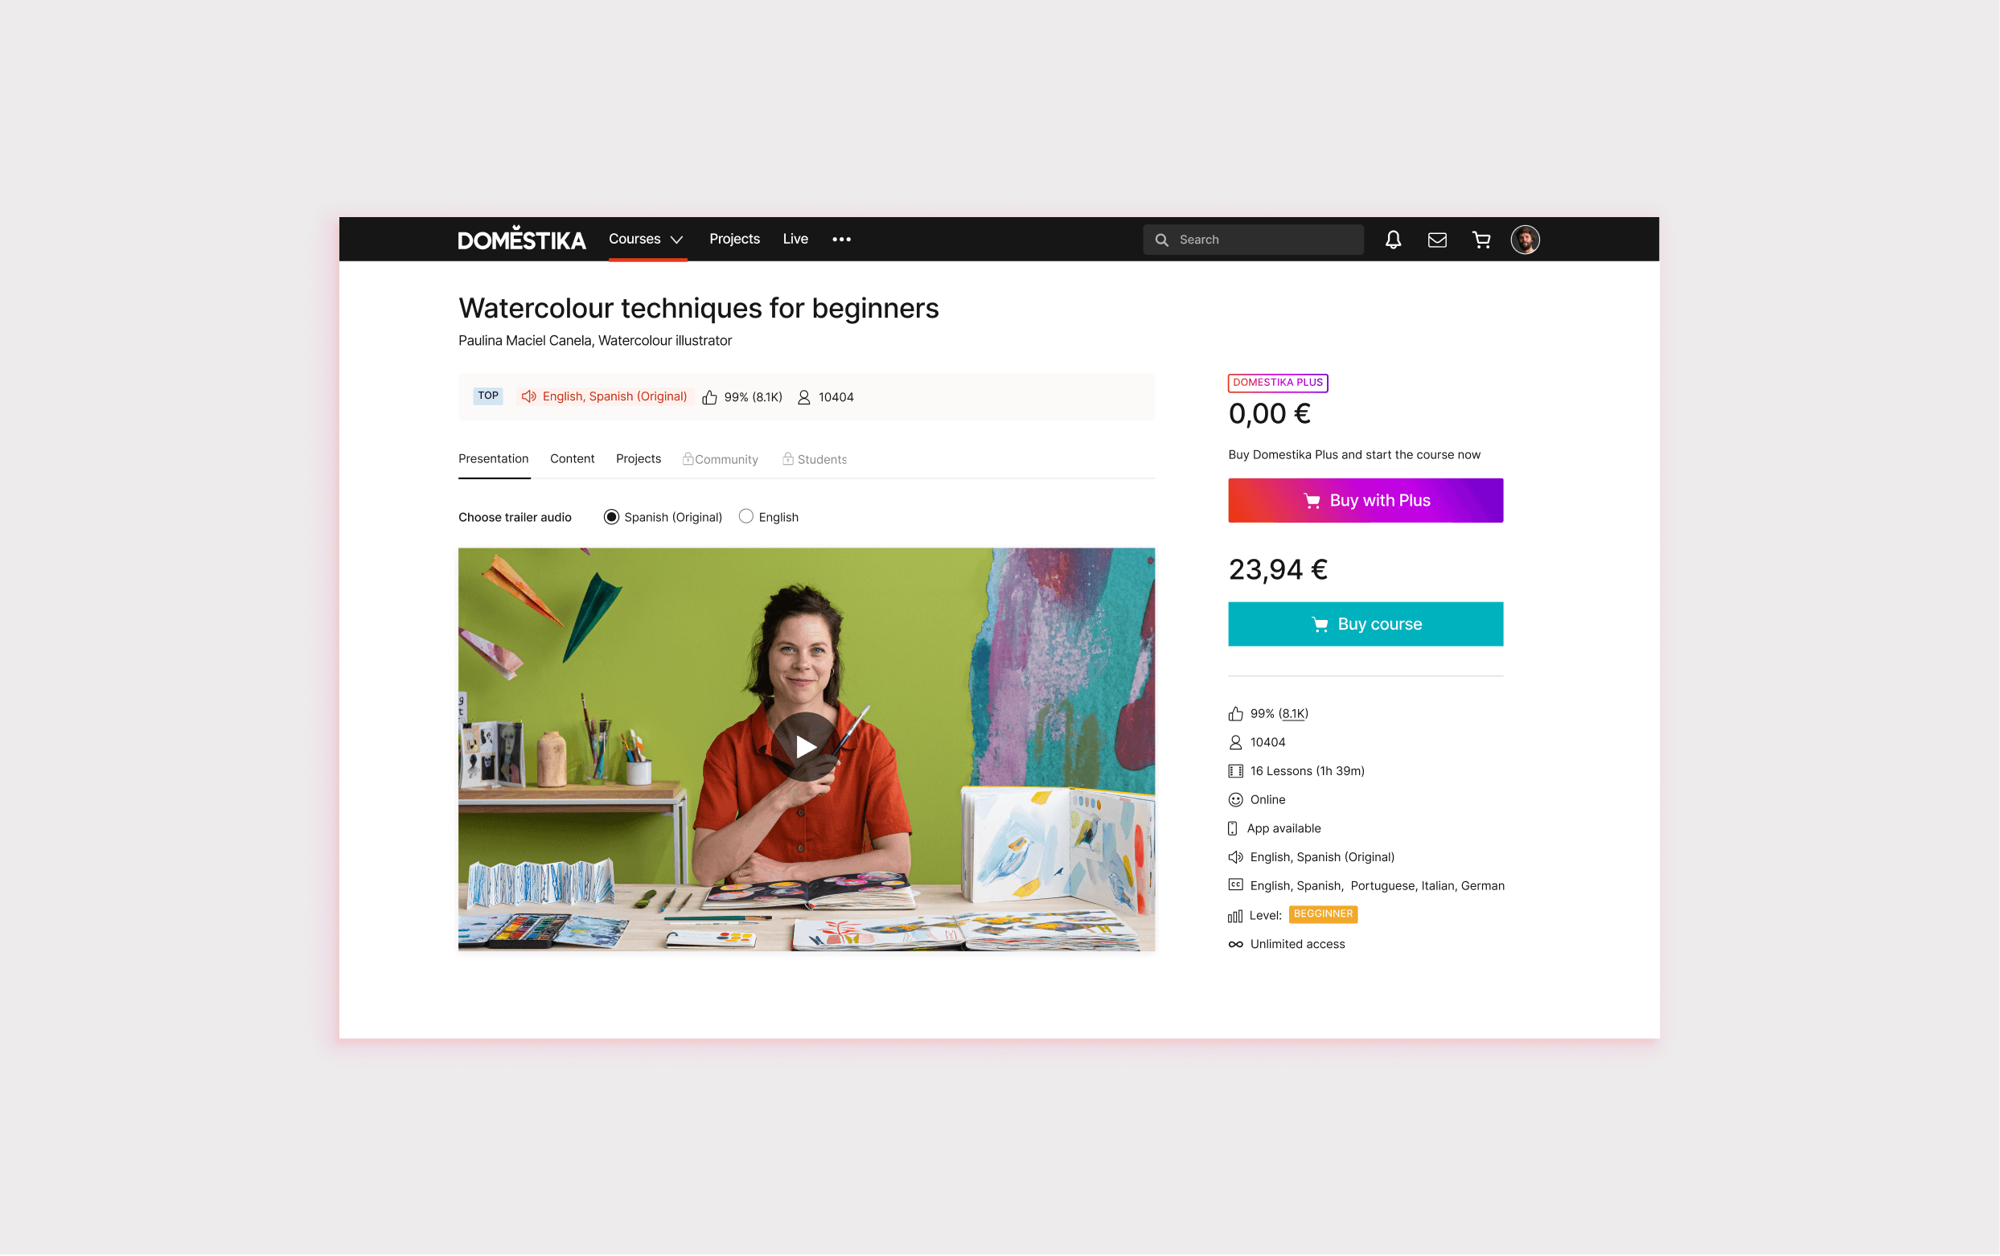Select English trailer audio
The width and height of the screenshot is (2000, 1256).
tap(745, 517)
